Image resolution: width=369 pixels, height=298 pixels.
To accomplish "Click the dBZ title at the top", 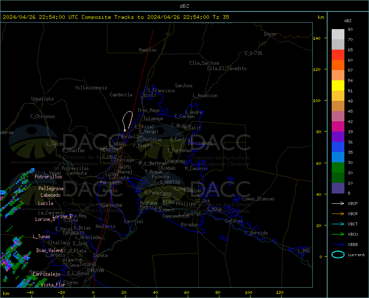I will point(184,6).
